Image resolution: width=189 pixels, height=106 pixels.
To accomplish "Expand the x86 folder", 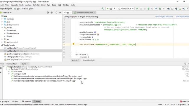I will [x=5, y=36].
